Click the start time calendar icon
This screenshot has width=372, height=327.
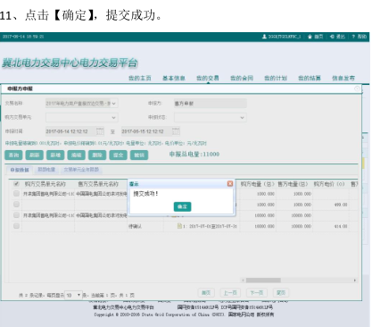click(x=100, y=131)
